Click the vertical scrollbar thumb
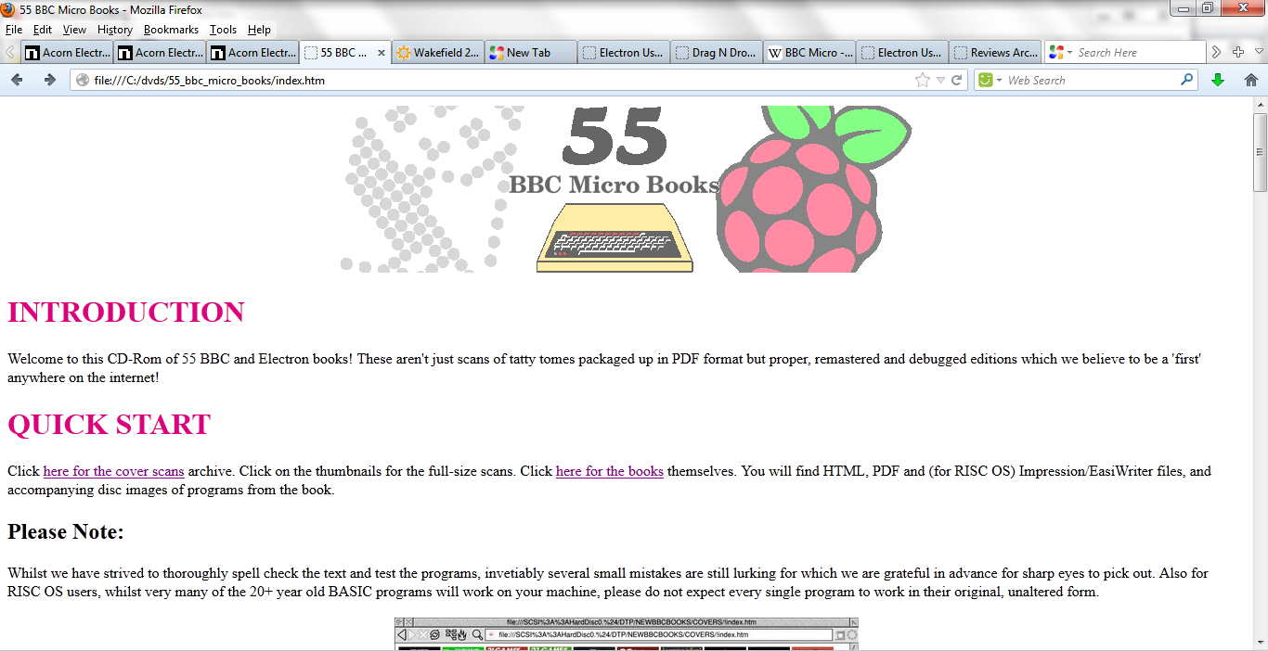1268x651 pixels. point(1260,152)
